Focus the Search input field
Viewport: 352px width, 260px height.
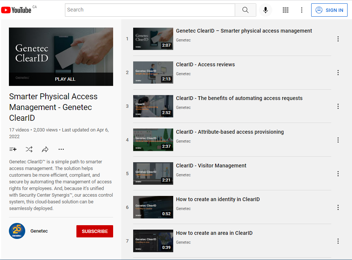click(x=150, y=10)
